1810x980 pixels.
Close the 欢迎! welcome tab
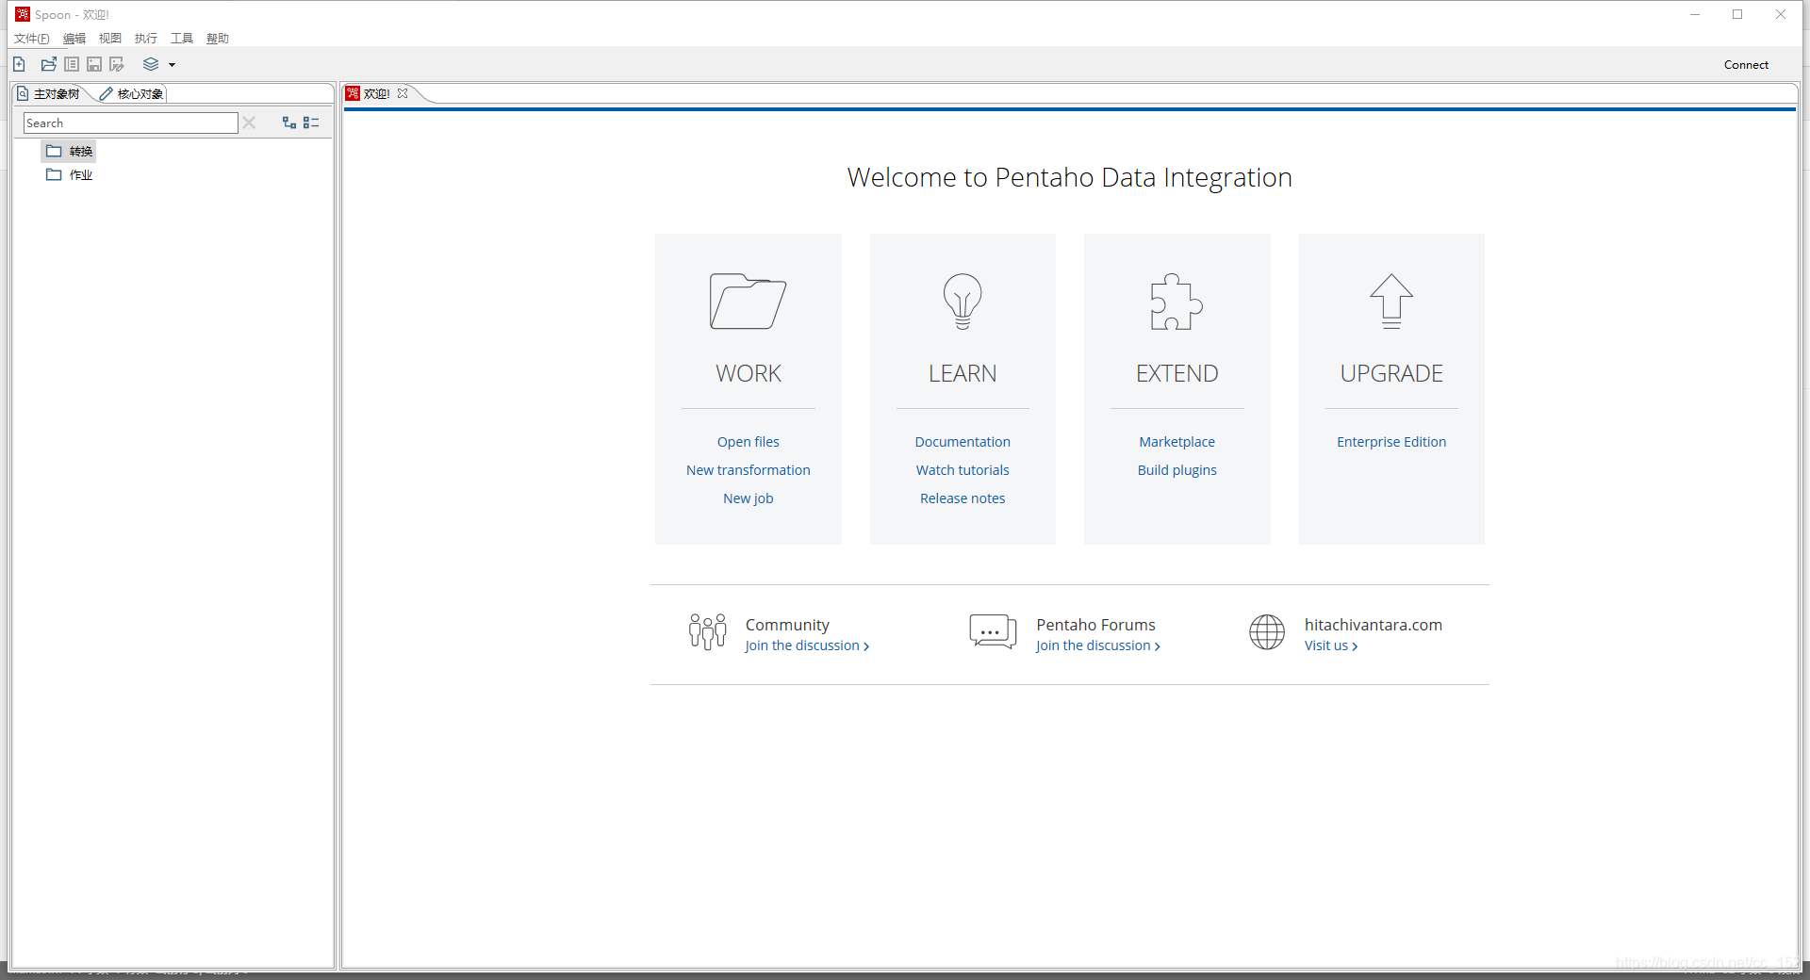pos(403,93)
